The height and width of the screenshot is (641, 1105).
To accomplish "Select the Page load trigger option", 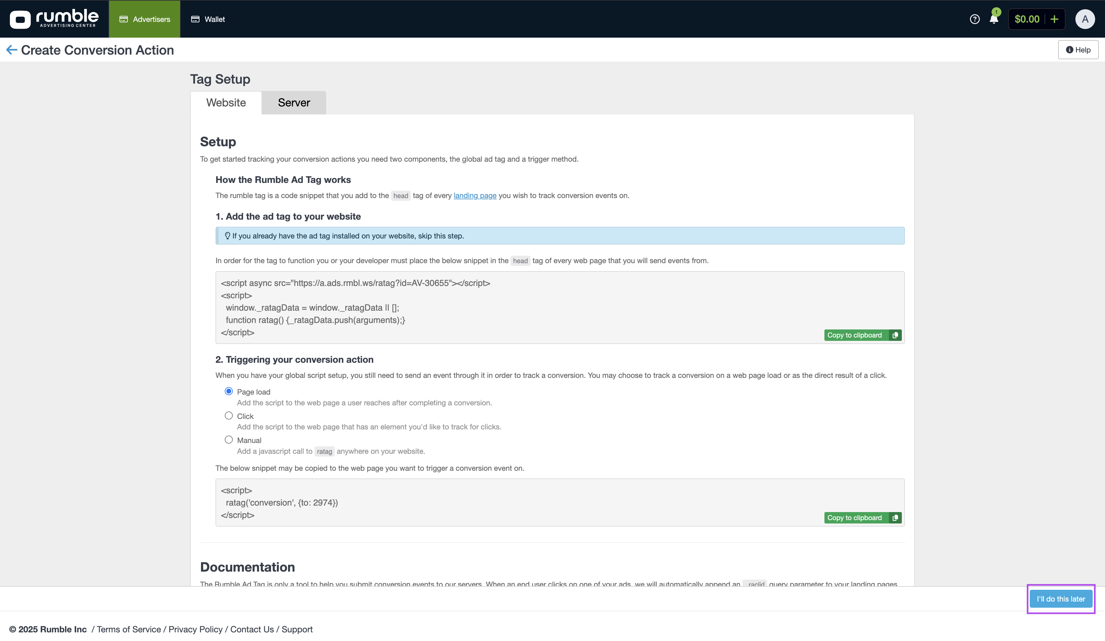I will 228,391.
